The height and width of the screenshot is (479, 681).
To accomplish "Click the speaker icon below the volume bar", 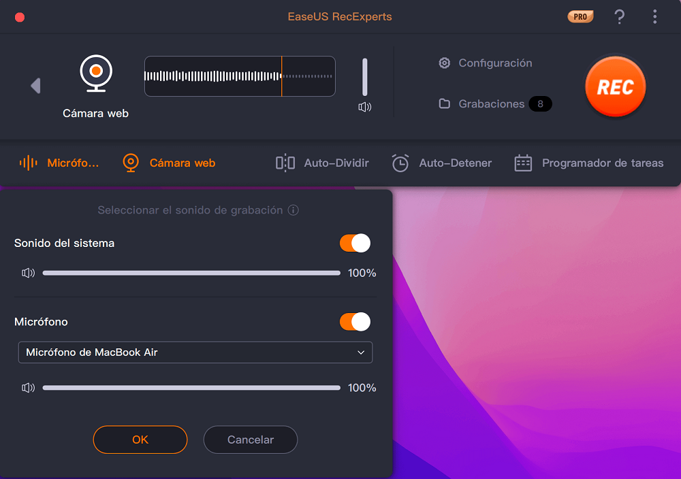I will (365, 107).
